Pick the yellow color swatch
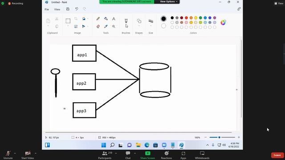The height and width of the screenshot is (160, 285). pyautogui.click(x=196, y=18)
